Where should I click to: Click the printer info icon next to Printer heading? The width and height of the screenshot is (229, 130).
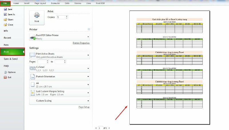click(x=89, y=29)
